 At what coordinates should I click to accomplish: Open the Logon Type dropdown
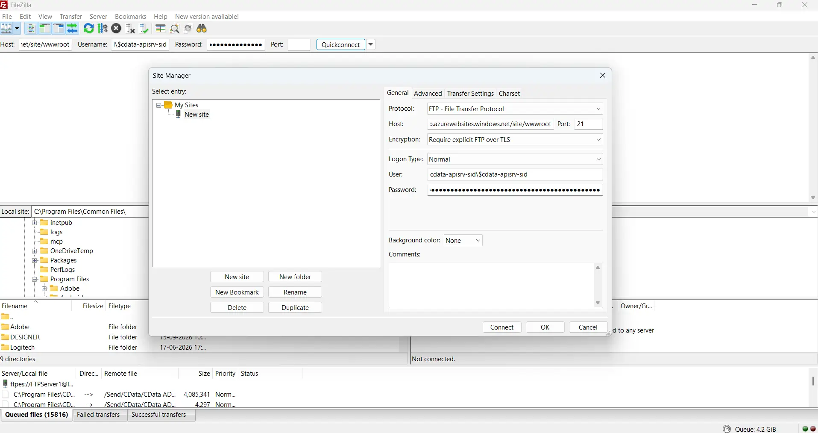(515, 159)
